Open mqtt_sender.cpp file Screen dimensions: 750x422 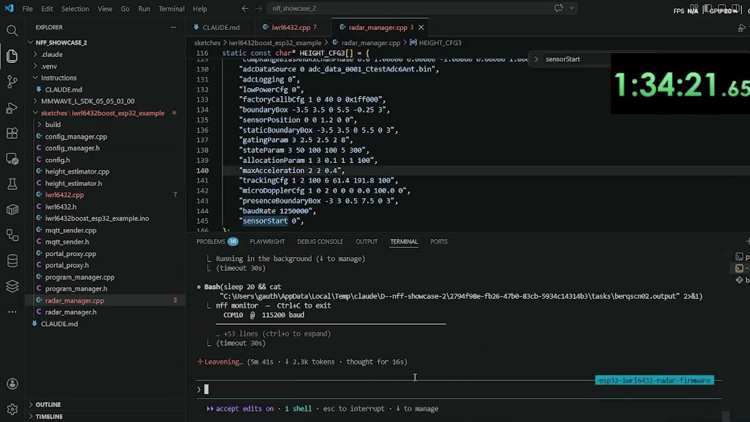[x=70, y=230]
